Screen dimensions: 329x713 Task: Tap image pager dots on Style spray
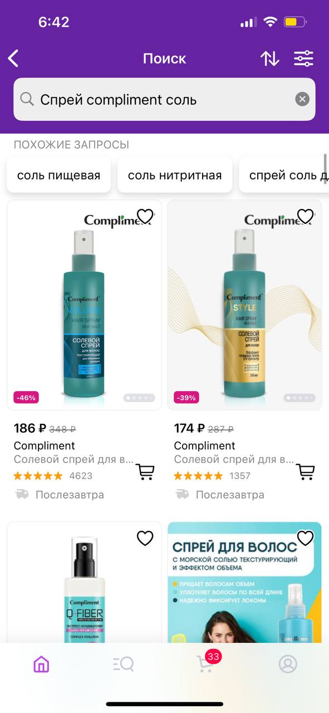[299, 398]
